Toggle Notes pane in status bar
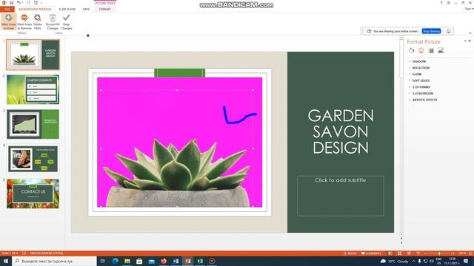 click(x=350, y=253)
